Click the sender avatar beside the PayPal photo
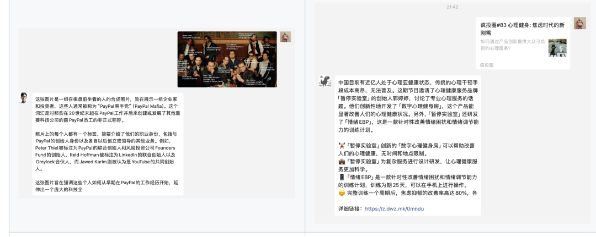 (285, 37)
